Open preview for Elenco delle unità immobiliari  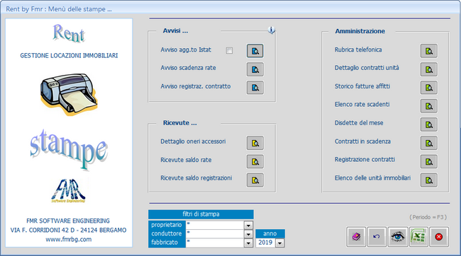coord(428,180)
